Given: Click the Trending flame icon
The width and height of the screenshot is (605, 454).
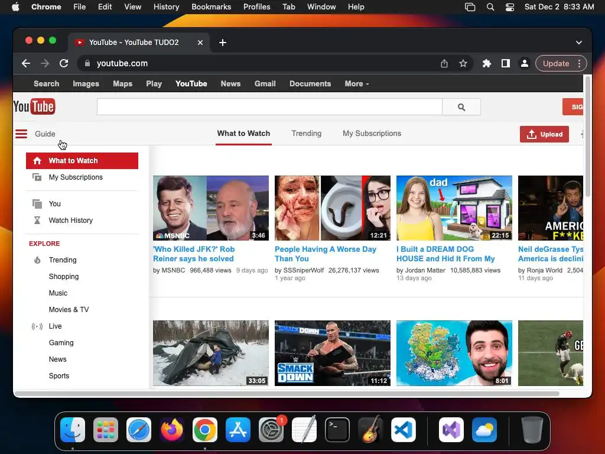Looking at the screenshot, I should click(37, 260).
